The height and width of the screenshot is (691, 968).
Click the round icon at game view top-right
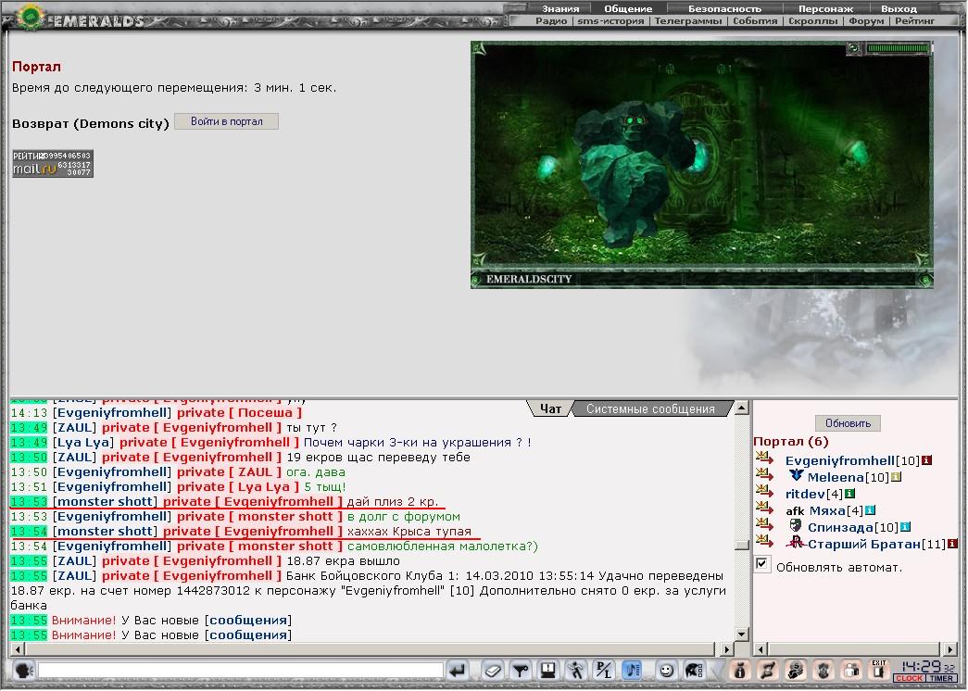coord(853,47)
